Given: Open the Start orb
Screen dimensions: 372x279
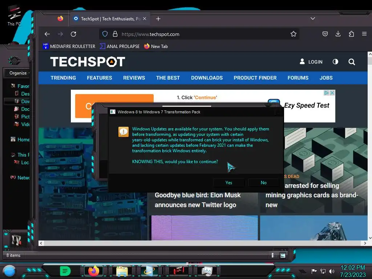Looking at the screenshot, I should tap(9, 271).
